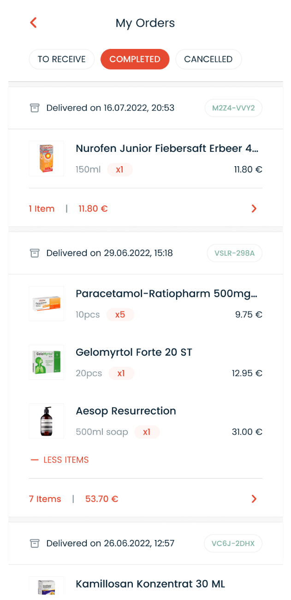
Task: Switch to the Cancelled tab
Action: tap(208, 59)
